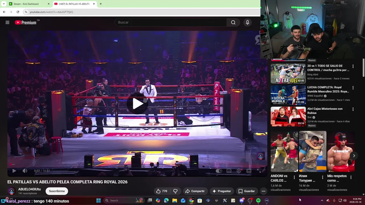Open options for the Илия Топурия short
365x205 pixels.
323,177
